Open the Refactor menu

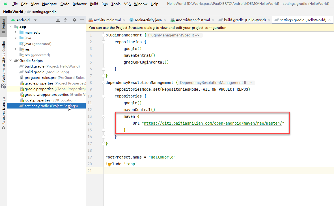point(79,4)
